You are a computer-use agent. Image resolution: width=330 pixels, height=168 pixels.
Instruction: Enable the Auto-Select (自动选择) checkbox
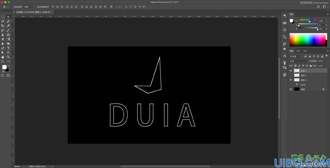pyautogui.click(x=12, y=7)
